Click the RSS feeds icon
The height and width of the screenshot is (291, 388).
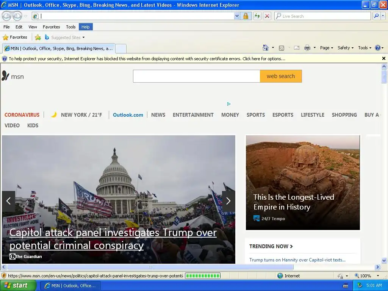[x=282, y=48]
